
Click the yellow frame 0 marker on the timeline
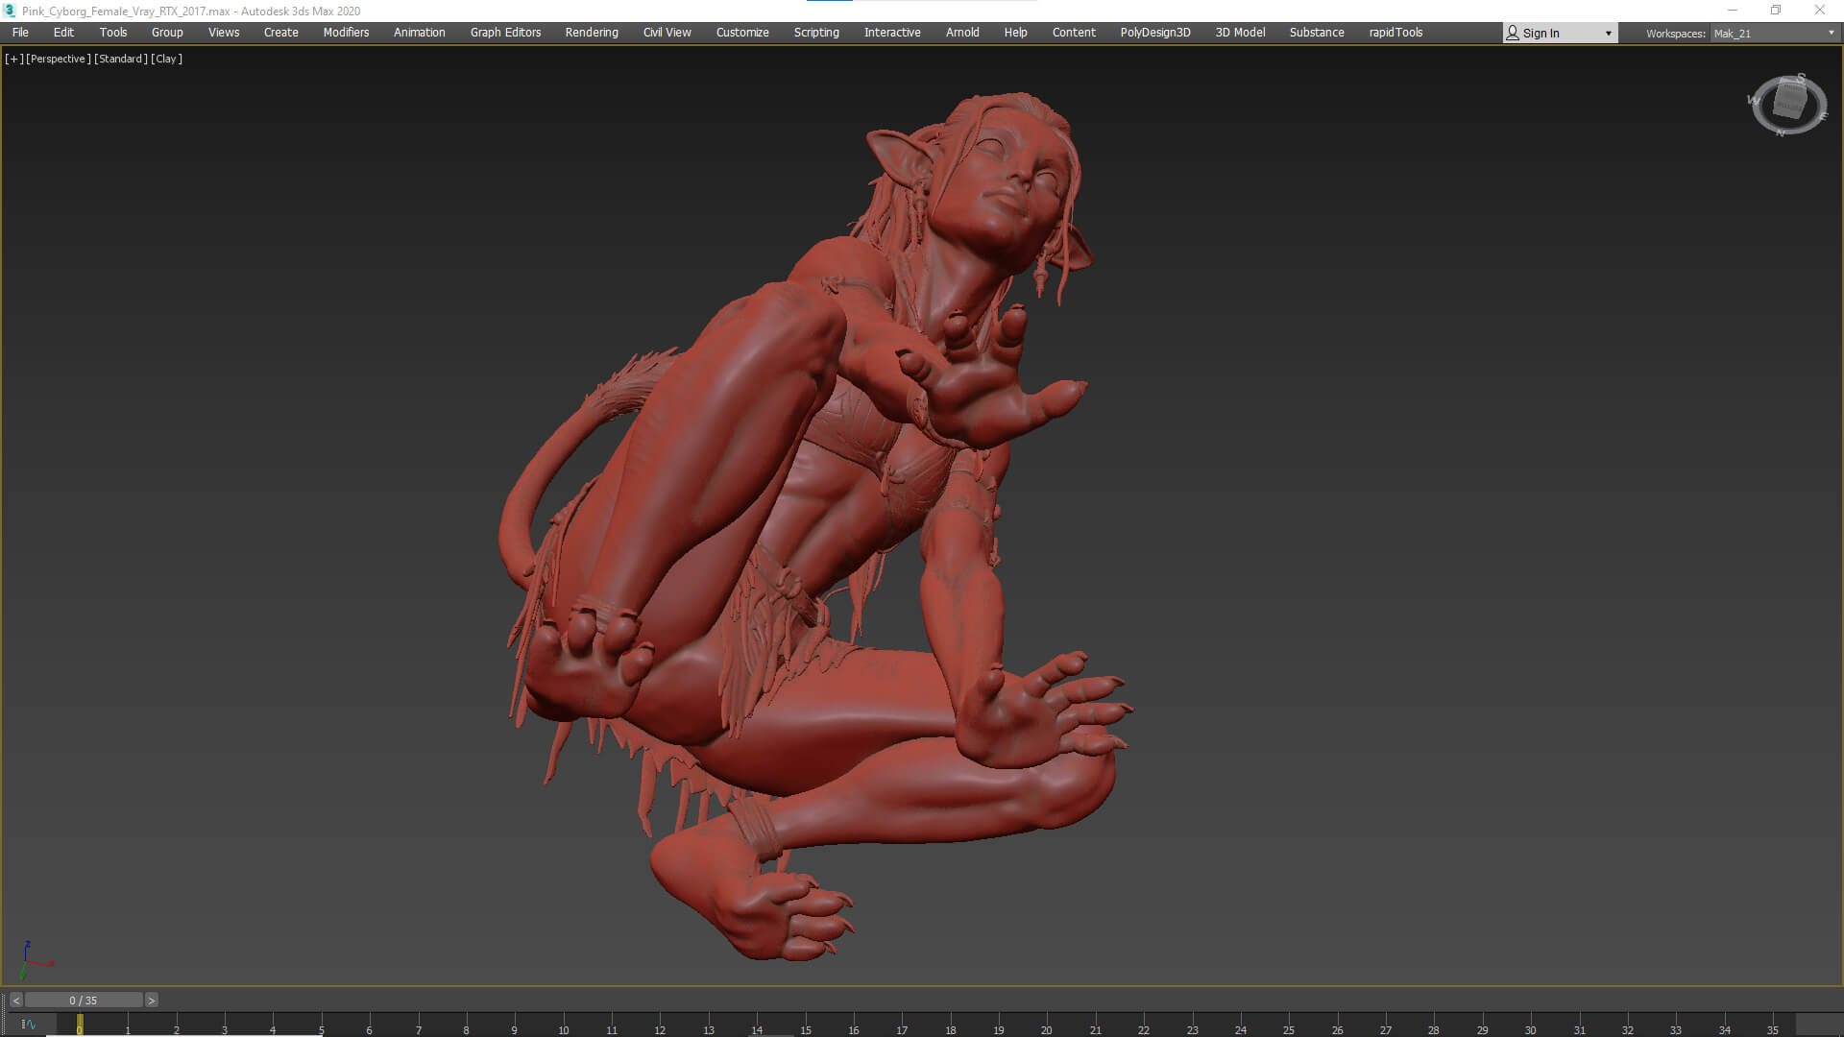coord(80,1025)
